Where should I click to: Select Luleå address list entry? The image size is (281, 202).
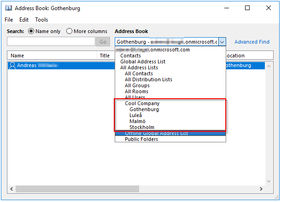pyautogui.click(x=137, y=116)
